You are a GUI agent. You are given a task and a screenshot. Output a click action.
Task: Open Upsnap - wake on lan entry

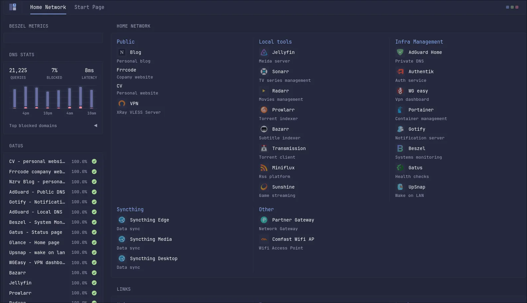pos(37,252)
